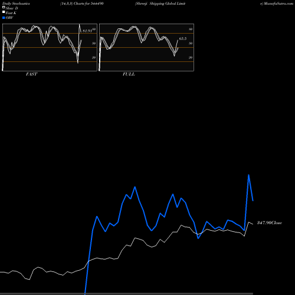
Task: Open the FAST stochastics thumbnail chart
Action: click(x=50, y=47)
